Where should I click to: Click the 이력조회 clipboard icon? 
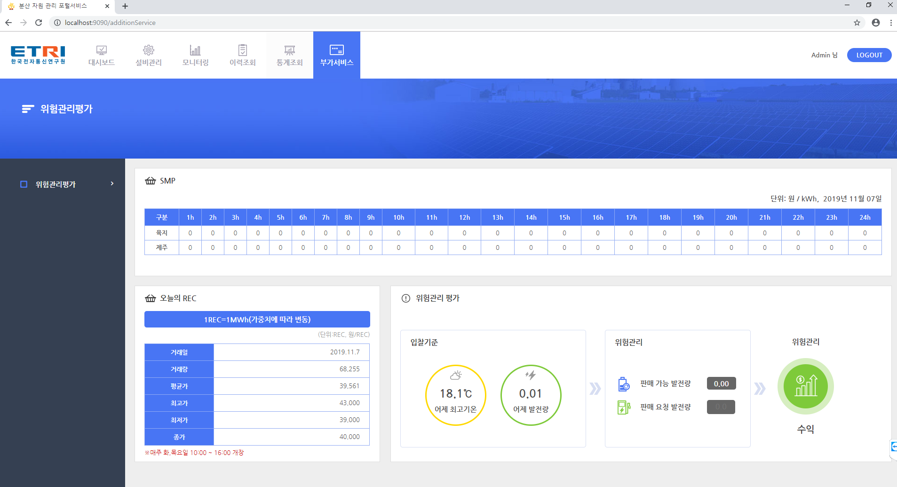point(243,50)
